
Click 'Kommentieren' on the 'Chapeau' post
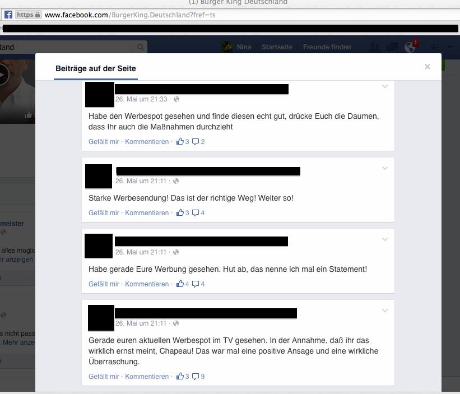(x=147, y=377)
